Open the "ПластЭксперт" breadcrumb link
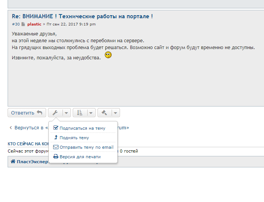 (x=32, y=162)
